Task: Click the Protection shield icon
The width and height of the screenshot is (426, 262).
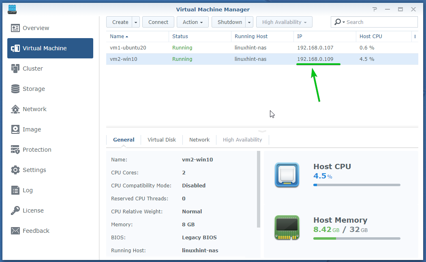Action: pos(15,150)
